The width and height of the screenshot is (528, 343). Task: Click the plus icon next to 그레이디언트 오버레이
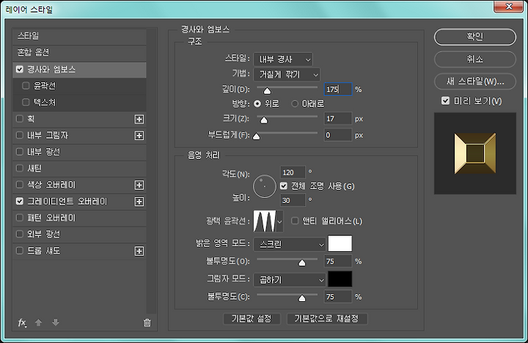pyautogui.click(x=139, y=202)
